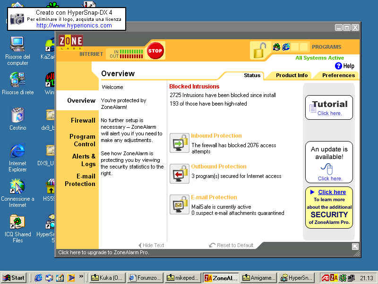This screenshot has height=284, width=378.
Task: Click the Outbound Protection monitor icon
Action: coord(179,174)
